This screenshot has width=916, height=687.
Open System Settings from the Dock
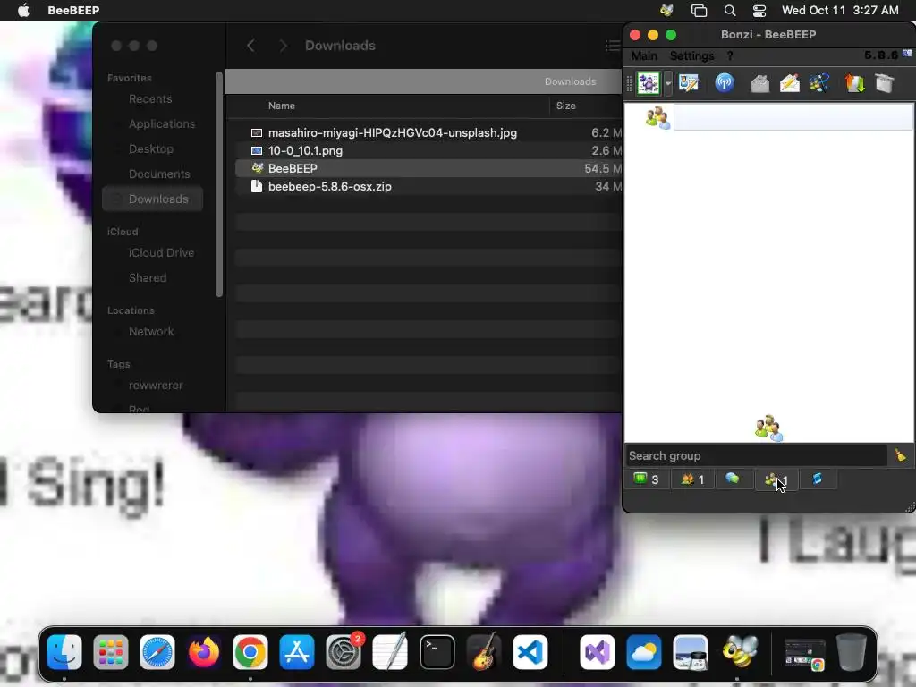(x=343, y=652)
